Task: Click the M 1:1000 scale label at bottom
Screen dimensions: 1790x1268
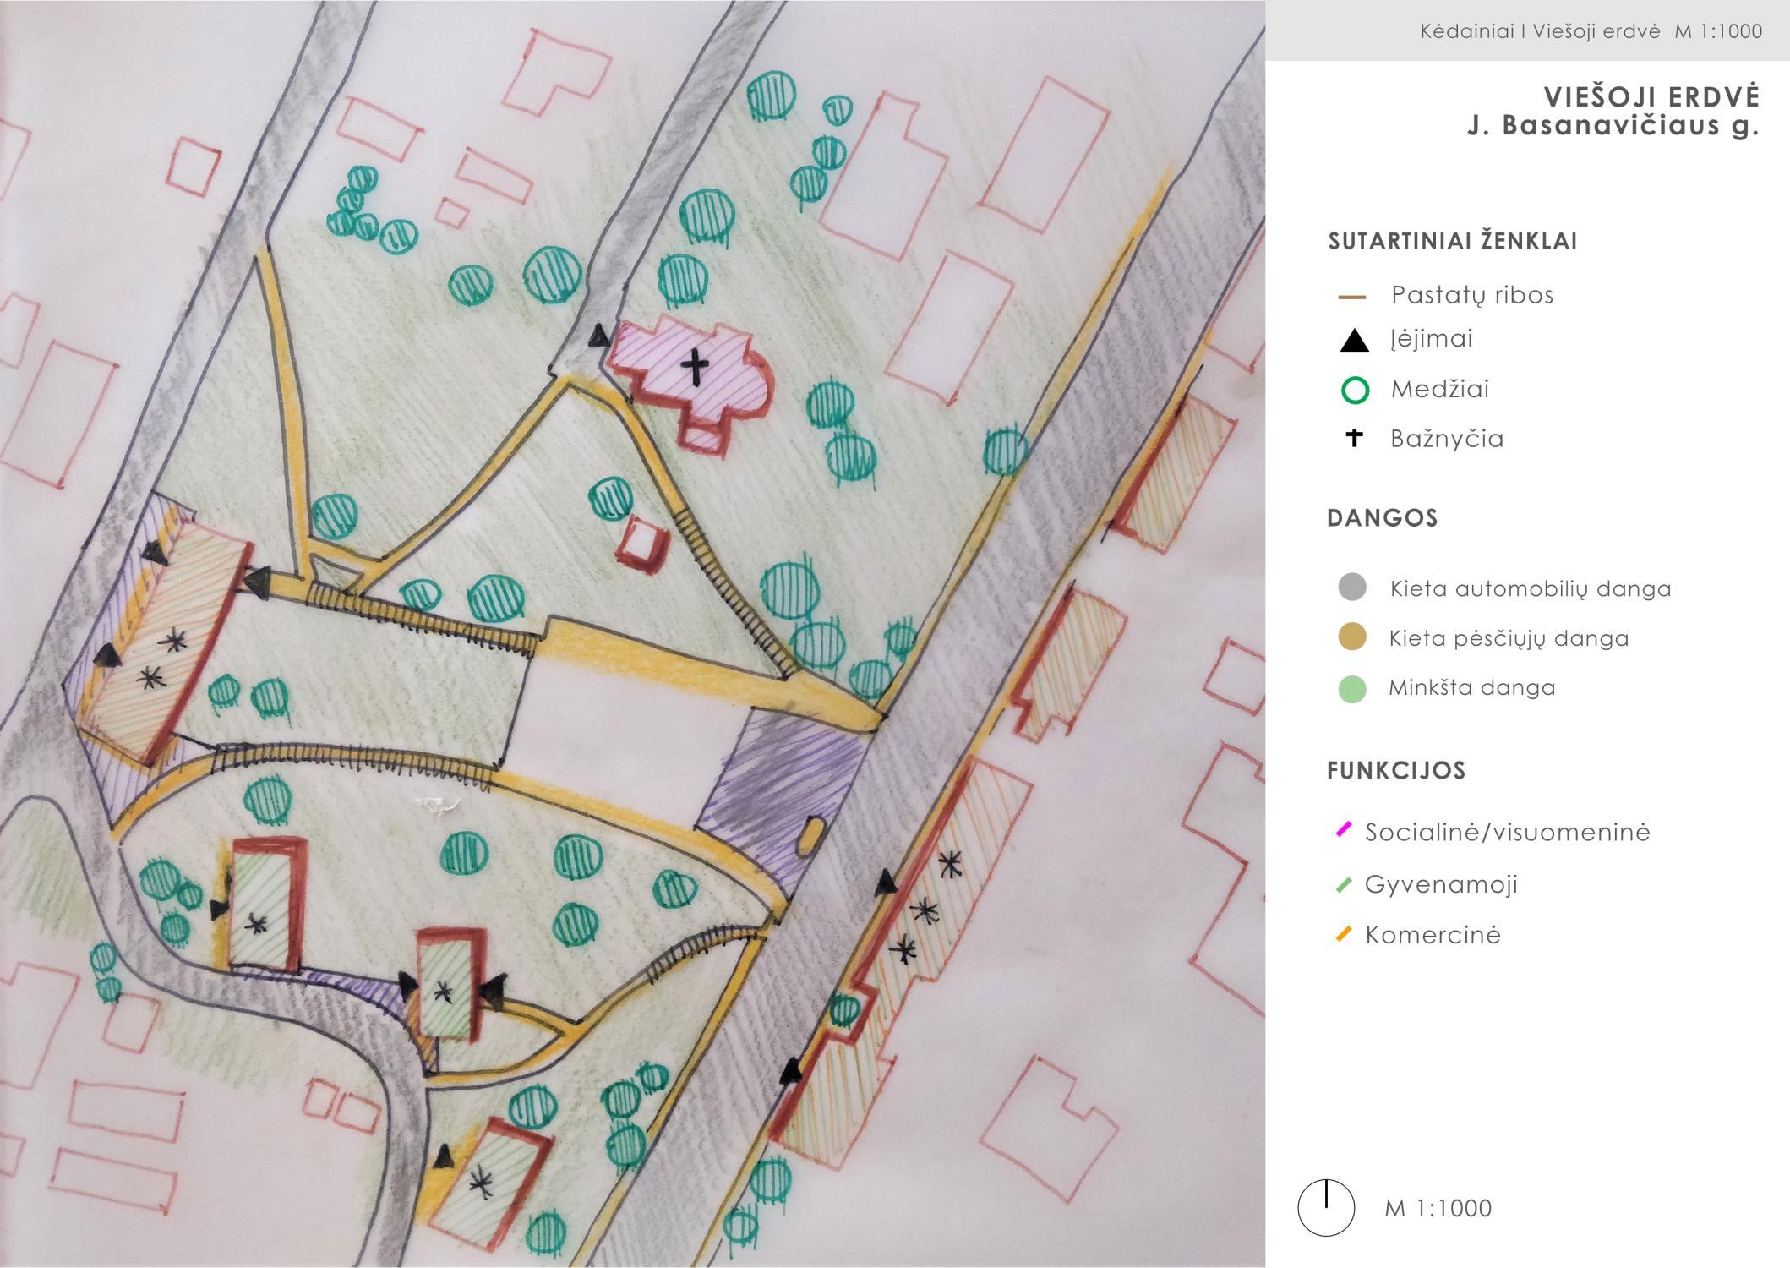Action: click(x=1438, y=1208)
